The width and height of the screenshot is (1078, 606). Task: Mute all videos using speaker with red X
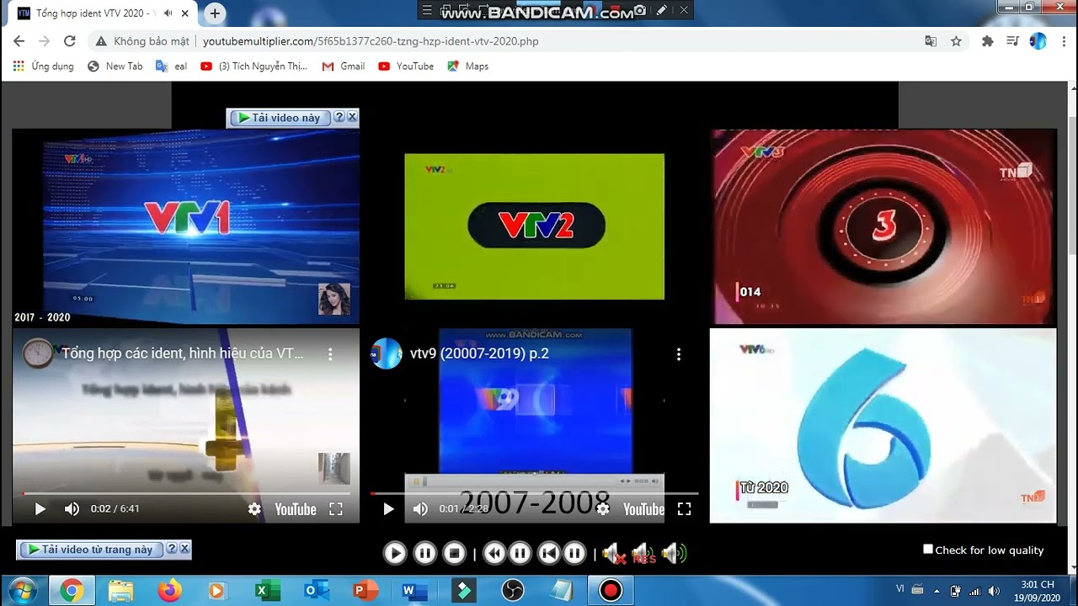pos(614,553)
